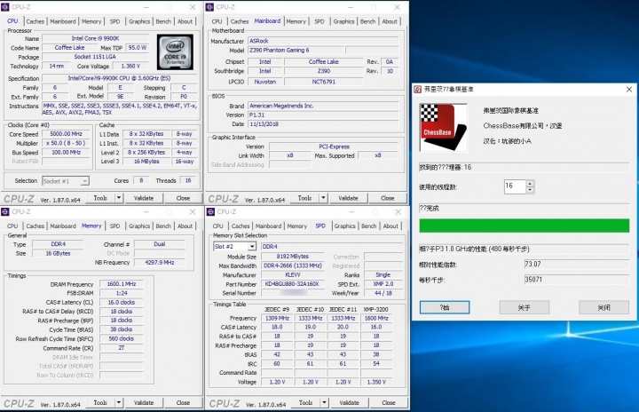Image resolution: width=639 pixels, height=412 pixels.
Task: Click BIOS version P1.31 field
Action: point(324,115)
